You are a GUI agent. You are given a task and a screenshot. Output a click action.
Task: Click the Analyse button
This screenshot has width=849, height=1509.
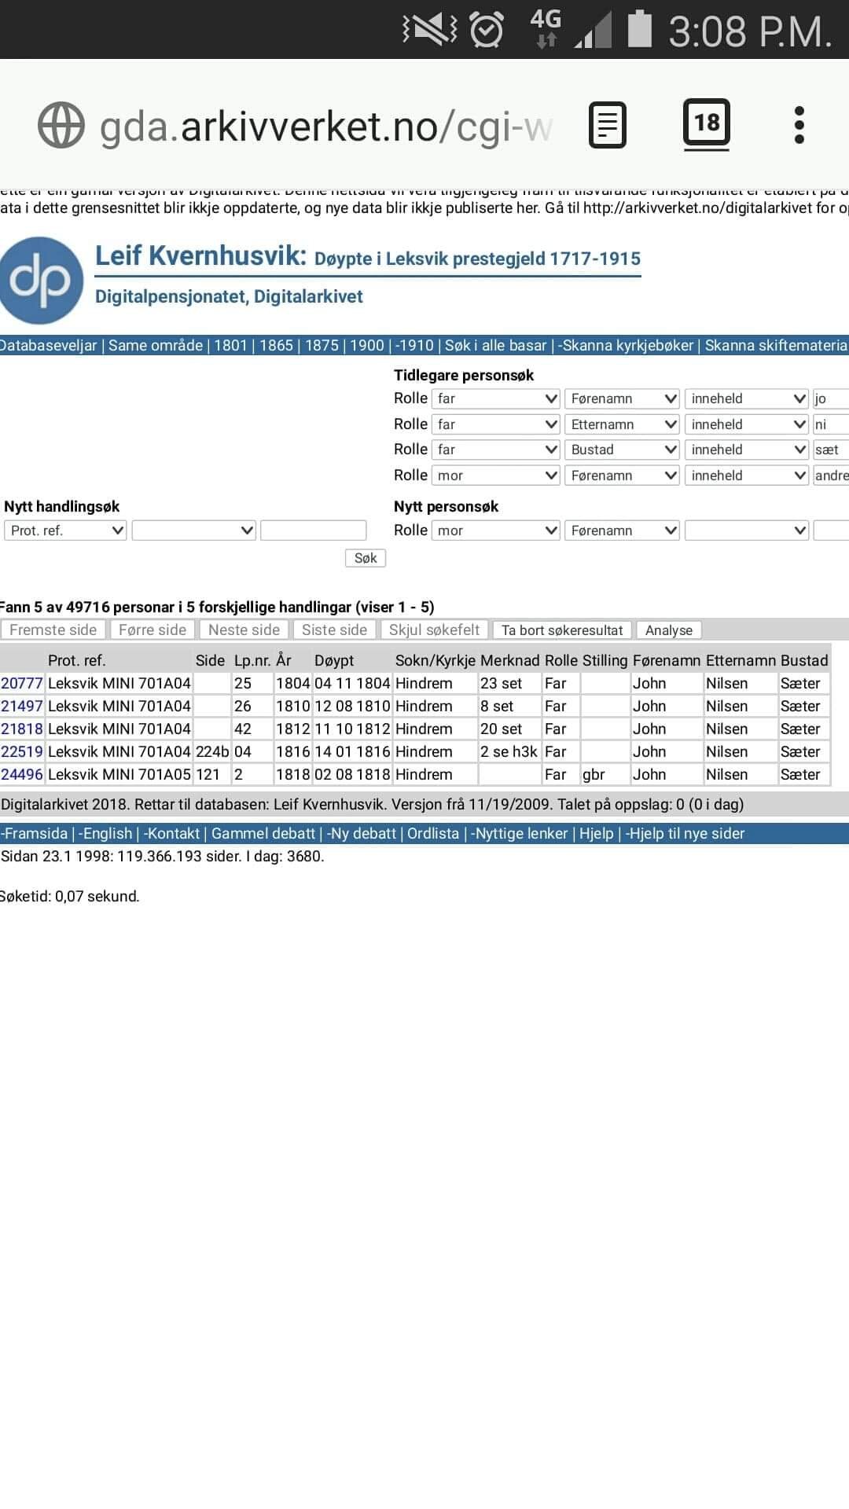pyautogui.click(x=668, y=630)
